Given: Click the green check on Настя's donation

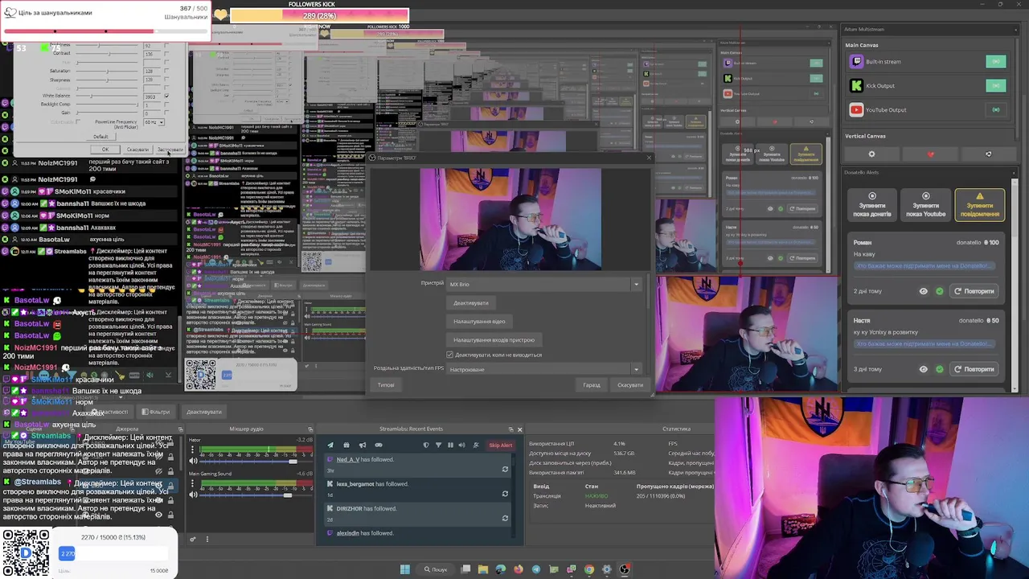Looking at the screenshot, I should click(940, 369).
